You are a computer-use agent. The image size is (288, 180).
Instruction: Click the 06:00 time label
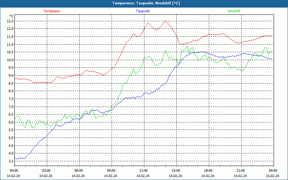[79, 171]
